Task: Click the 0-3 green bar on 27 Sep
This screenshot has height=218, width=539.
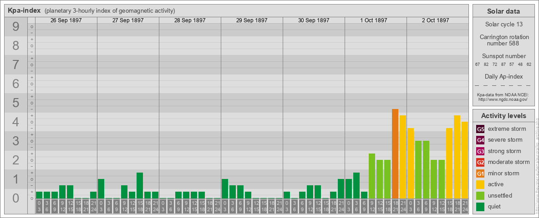Action: (x=101, y=189)
